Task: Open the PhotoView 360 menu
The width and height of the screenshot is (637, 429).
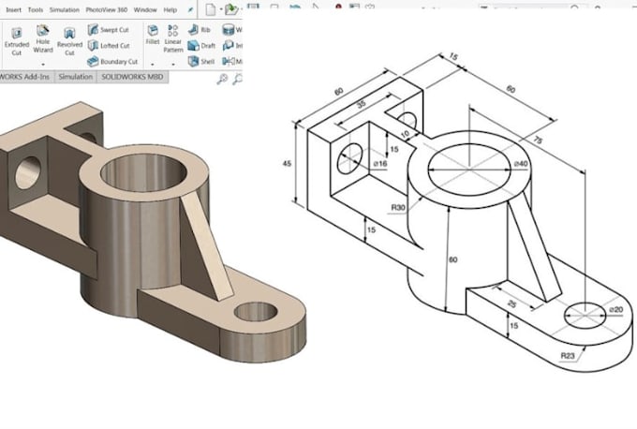Action: (x=107, y=9)
